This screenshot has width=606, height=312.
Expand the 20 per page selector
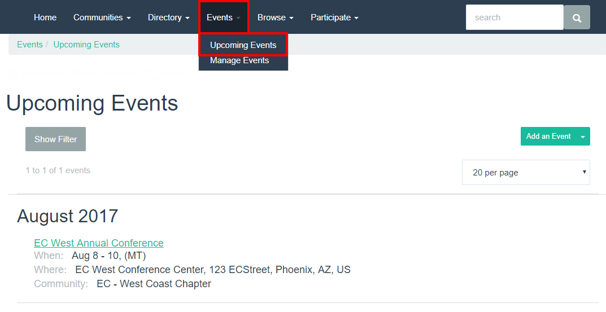[526, 172]
